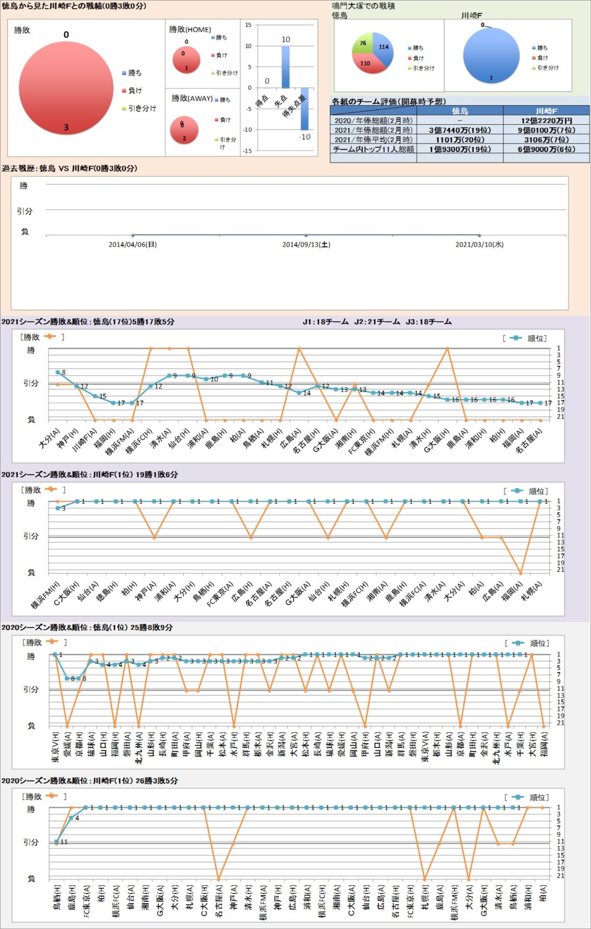This screenshot has height=929, width=591.
Task: Click the 12億2220万円 cell in the table
Action: click(x=545, y=120)
